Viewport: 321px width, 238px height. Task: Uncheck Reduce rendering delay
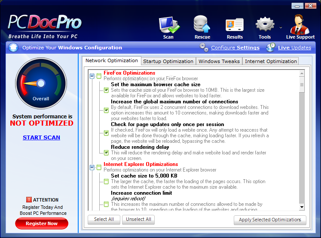(106, 153)
